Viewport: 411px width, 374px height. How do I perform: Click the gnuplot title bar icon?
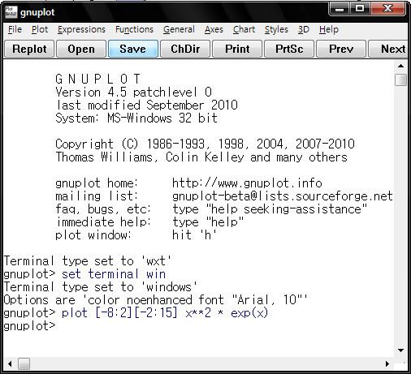point(11,12)
